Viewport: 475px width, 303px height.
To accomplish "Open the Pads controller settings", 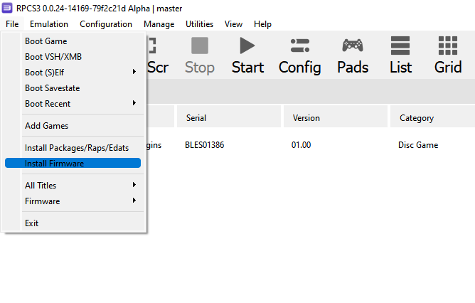I will click(353, 47).
